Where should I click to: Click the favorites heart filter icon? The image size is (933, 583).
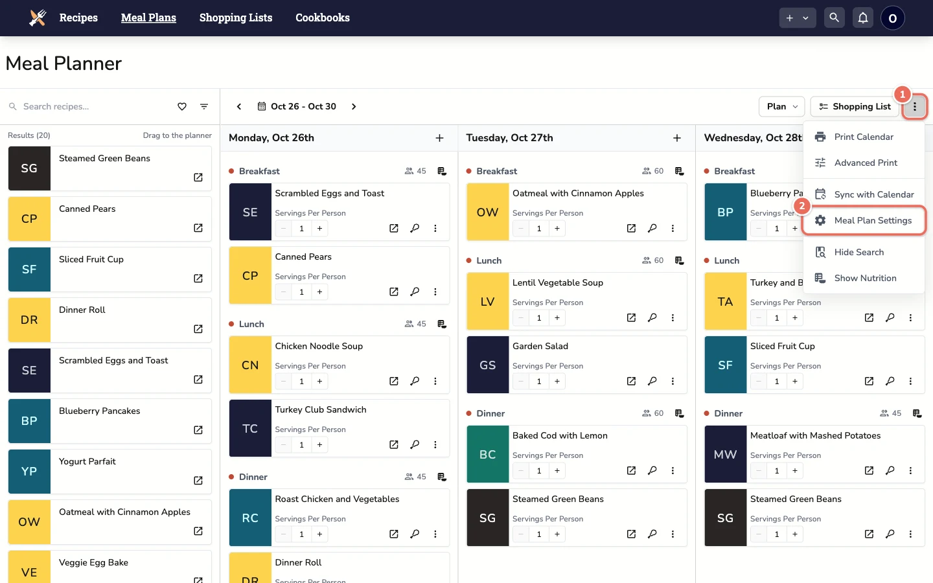[x=182, y=106]
